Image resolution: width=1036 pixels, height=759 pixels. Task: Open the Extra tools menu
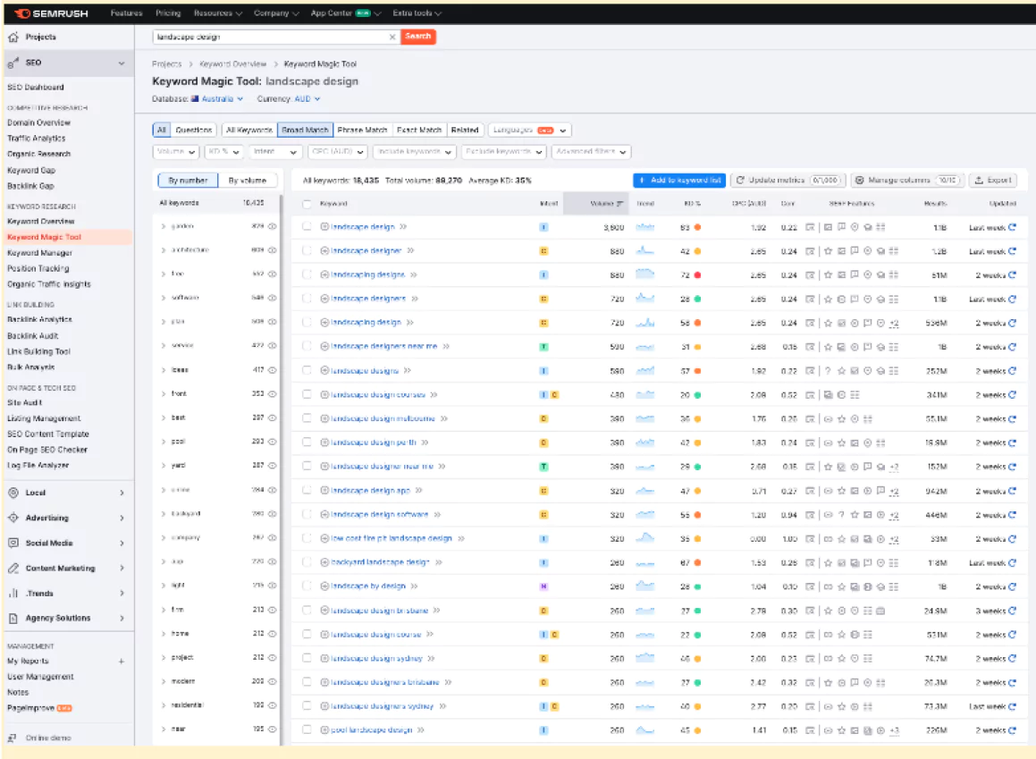(x=417, y=13)
